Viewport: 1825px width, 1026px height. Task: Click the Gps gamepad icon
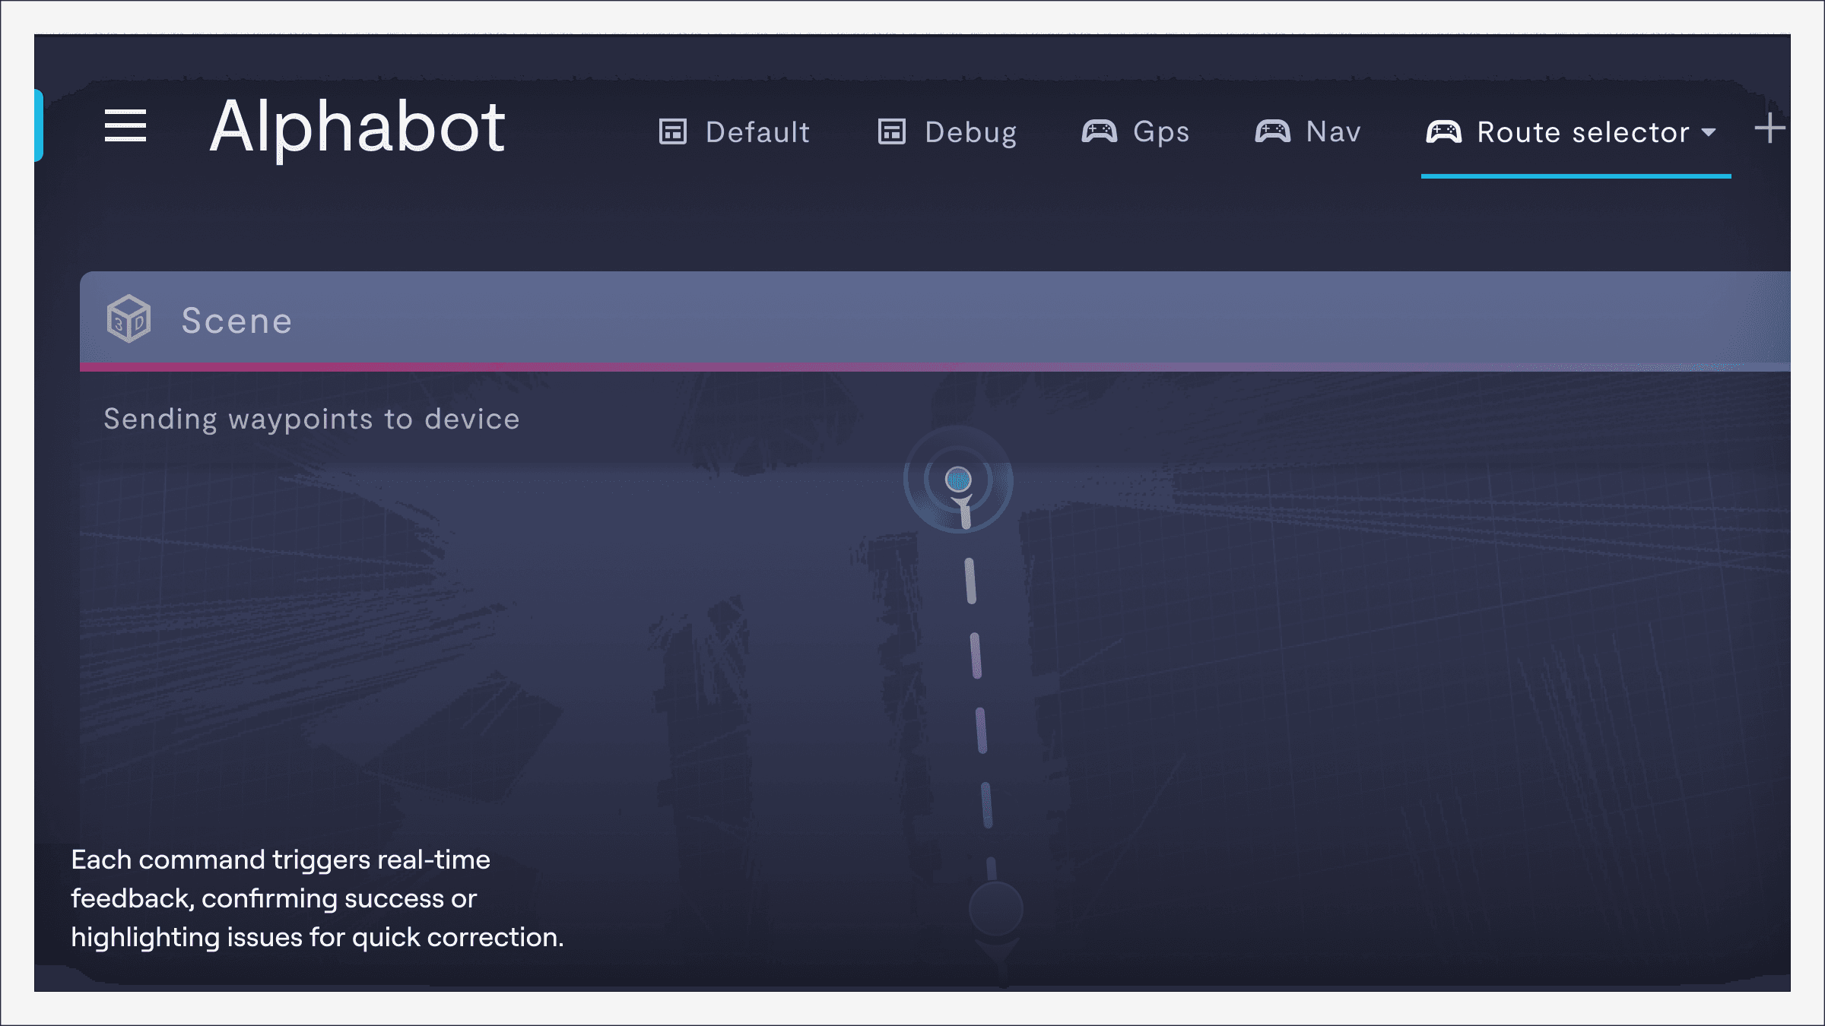[x=1099, y=131]
